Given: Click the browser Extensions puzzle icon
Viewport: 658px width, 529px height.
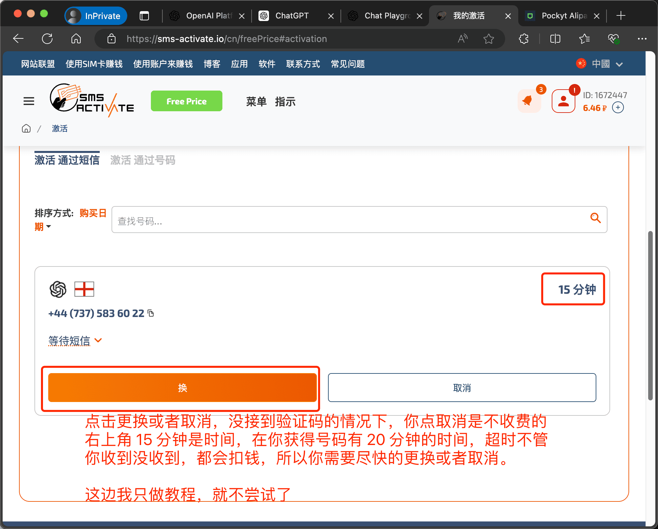Looking at the screenshot, I should (524, 39).
